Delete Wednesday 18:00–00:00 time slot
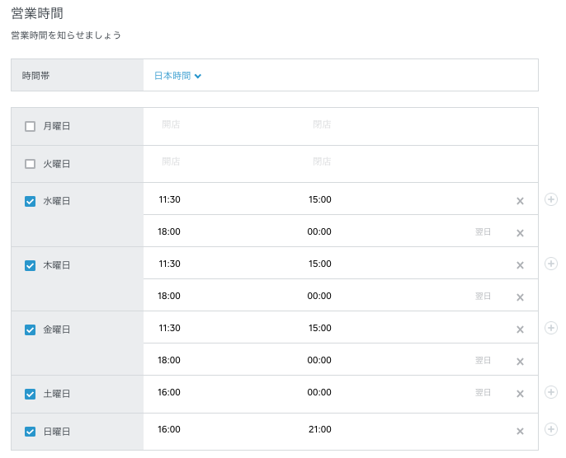This screenshot has width=566, height=458. (x=520, y=233)
